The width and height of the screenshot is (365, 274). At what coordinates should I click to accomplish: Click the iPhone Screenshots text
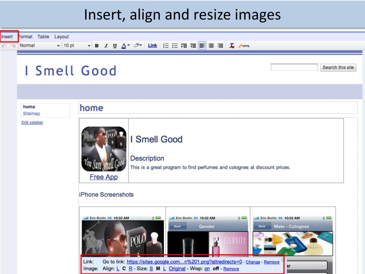pos(106,194)
